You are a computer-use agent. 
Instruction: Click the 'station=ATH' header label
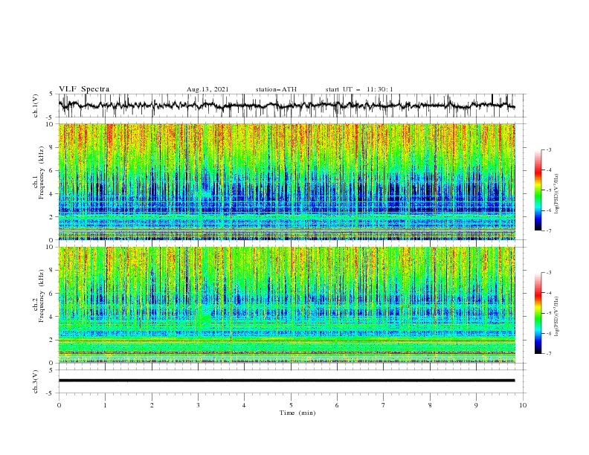[x=276, y=89]
